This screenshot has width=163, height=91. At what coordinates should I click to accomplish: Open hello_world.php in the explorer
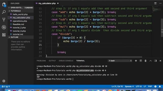point(20,14)
